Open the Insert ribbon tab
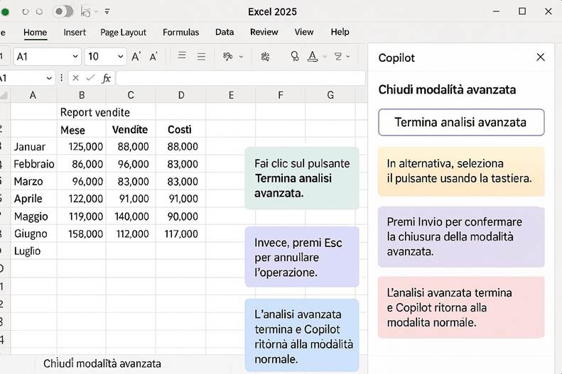 75,32
